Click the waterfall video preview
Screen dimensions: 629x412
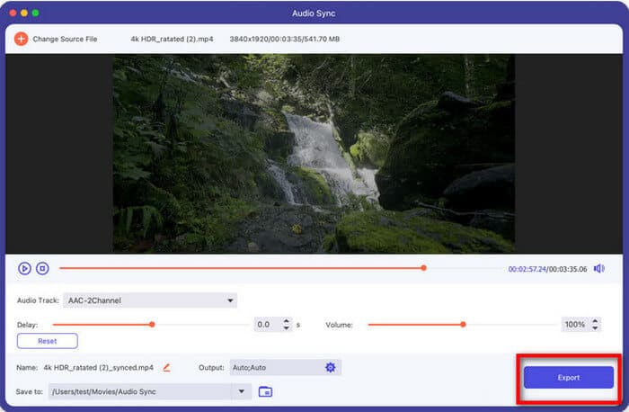[314, 154]
